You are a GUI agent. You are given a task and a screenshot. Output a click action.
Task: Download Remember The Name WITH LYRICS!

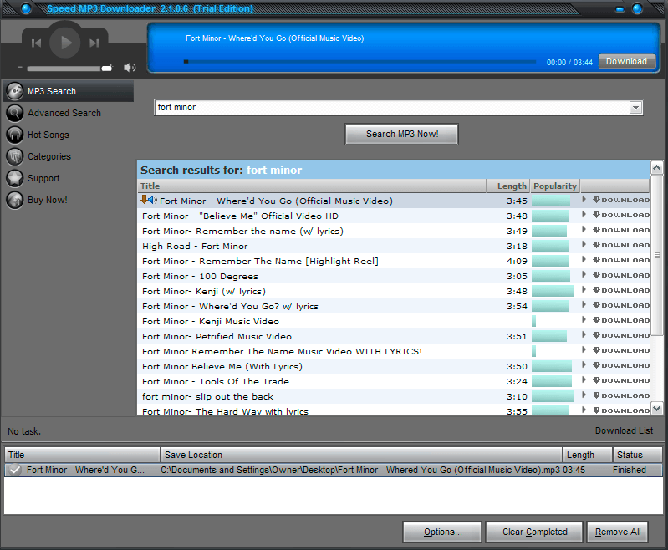pos(621,350)
